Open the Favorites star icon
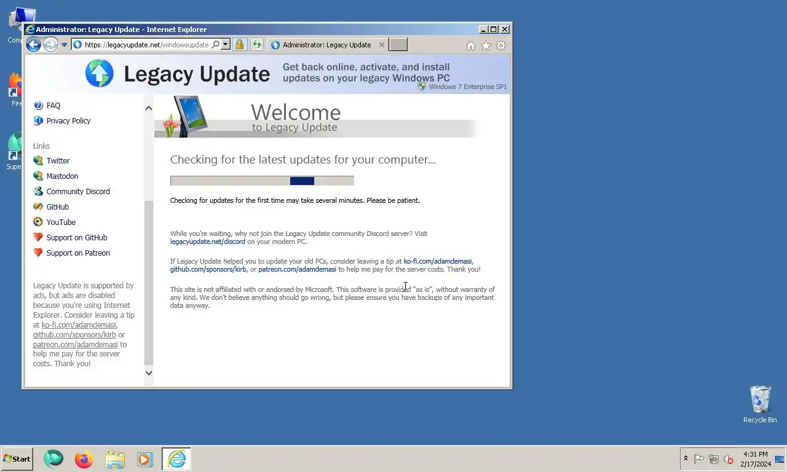Screen dimensions: 787x472 point(486,45)
